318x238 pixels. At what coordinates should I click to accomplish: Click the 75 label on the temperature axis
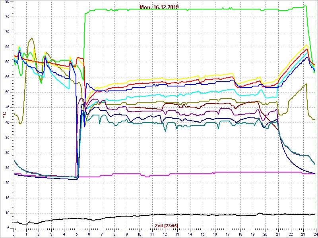click(x=7, y=17)
